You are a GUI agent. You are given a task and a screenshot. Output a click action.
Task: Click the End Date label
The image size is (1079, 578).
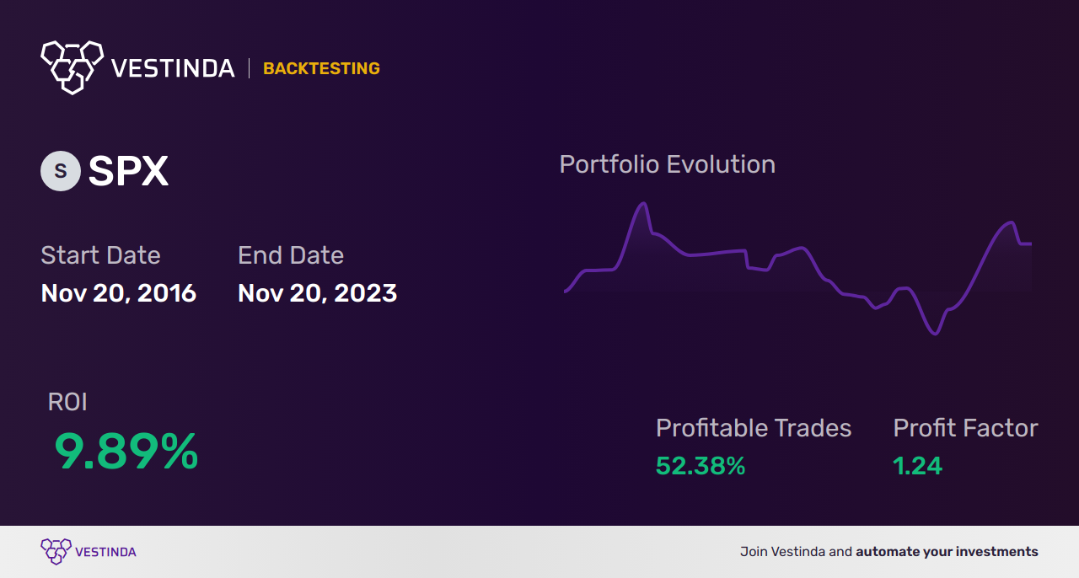[x=291, y=255]
